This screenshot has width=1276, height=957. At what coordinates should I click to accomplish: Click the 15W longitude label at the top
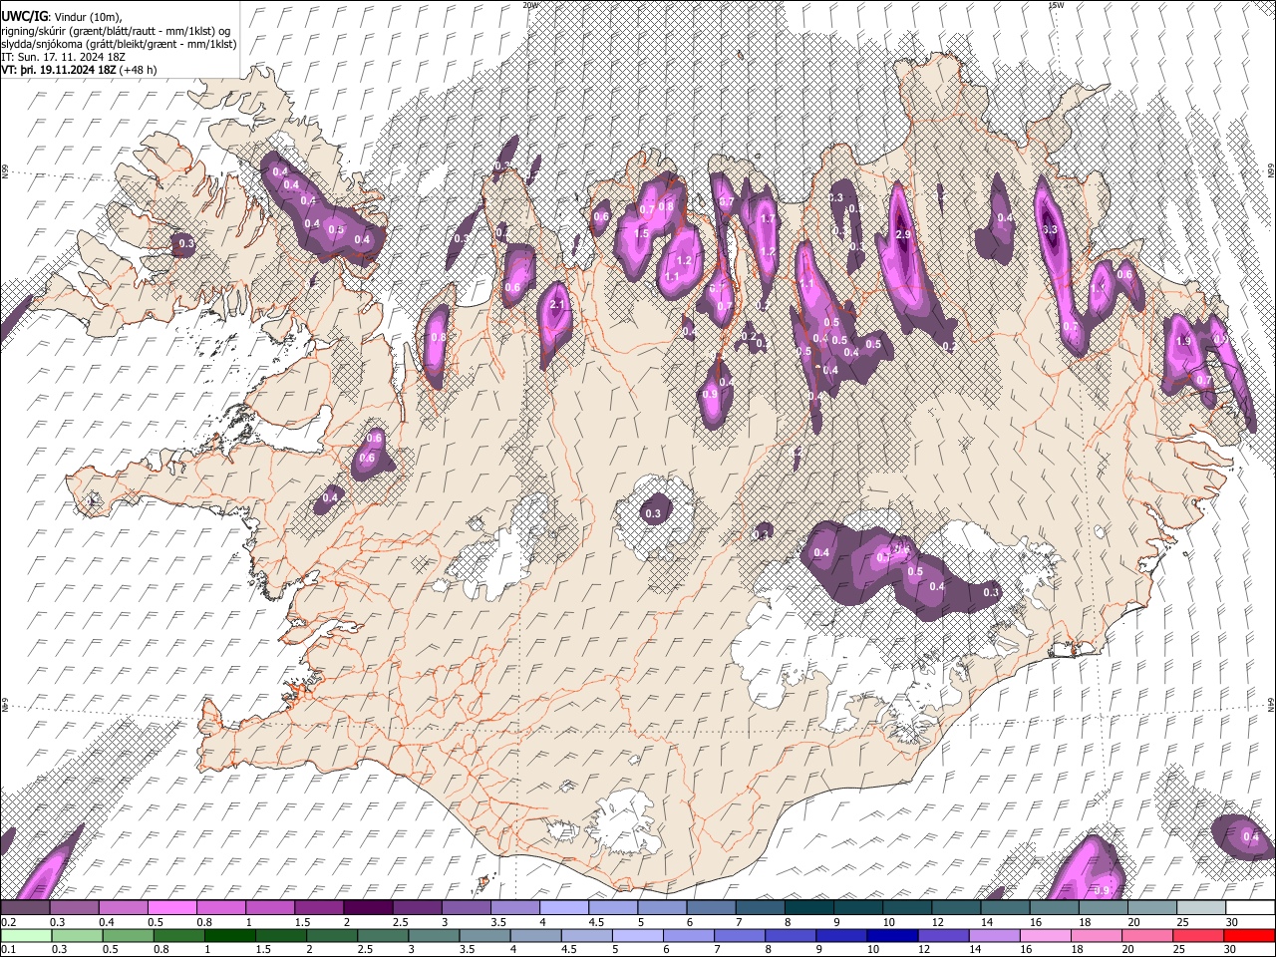click(x=1056, y=5)
